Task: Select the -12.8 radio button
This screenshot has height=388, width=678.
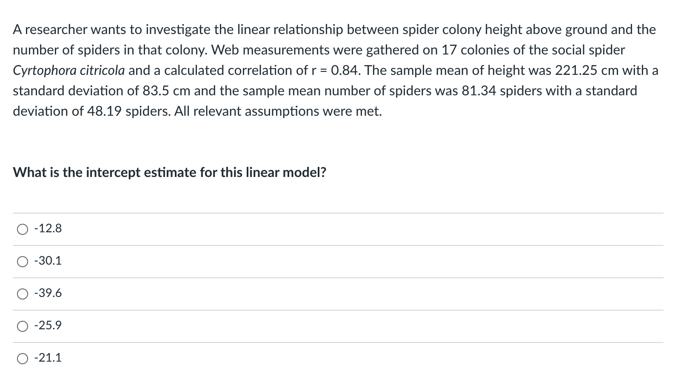Action: pos(22,229)
